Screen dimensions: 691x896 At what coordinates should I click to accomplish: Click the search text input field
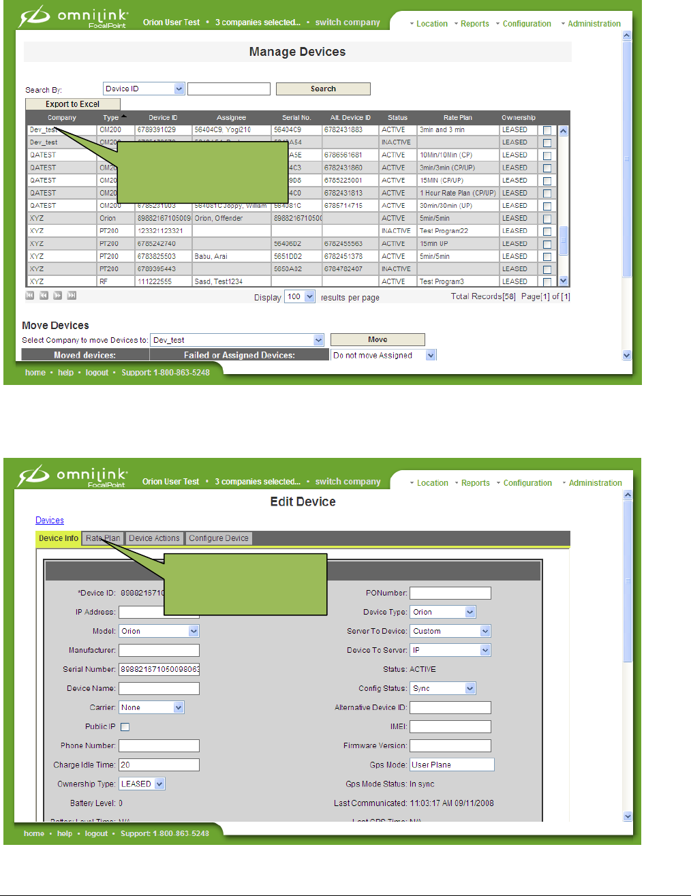point(229,89)
